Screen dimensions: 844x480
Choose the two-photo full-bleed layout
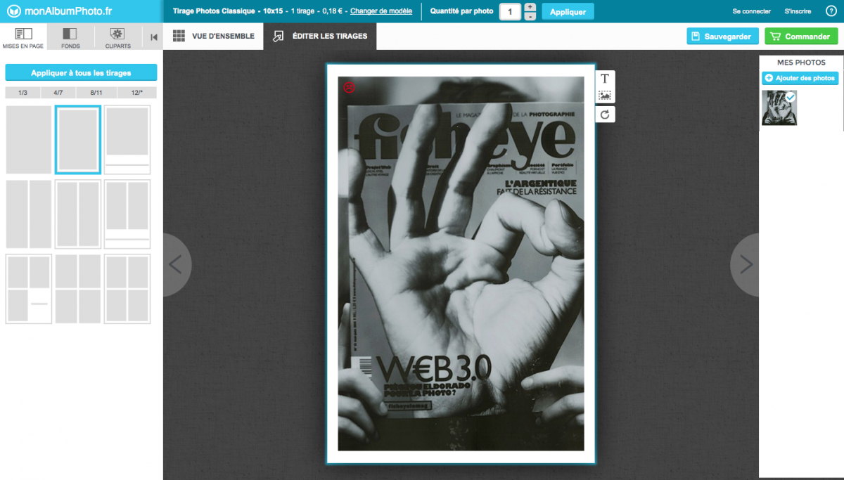pos(29,214)
